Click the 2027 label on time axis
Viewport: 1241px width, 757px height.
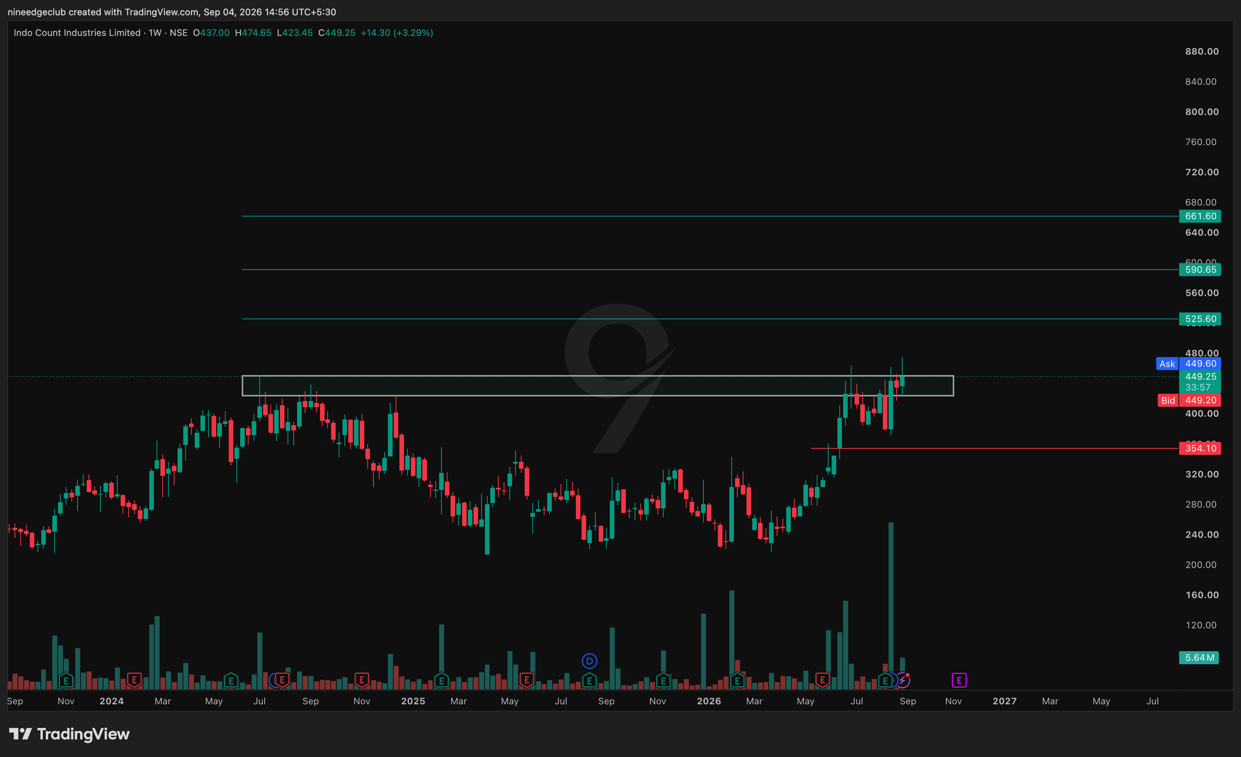1005,701
